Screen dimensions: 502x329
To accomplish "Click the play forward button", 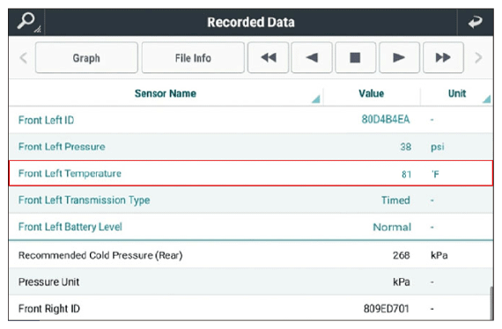I will click(x=399, y=58).
